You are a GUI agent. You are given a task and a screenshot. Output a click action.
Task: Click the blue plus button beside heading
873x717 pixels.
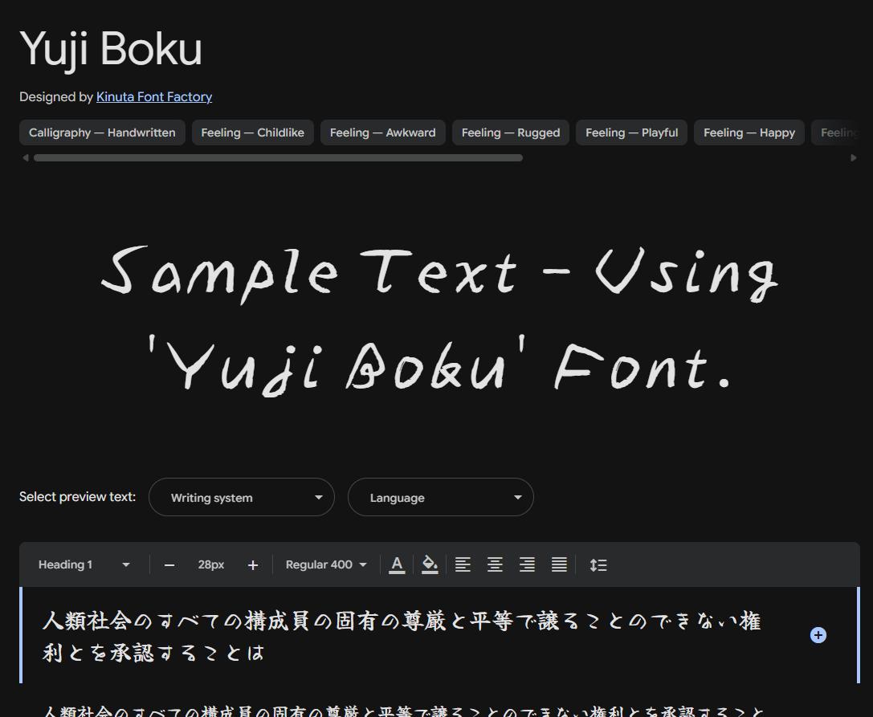pos(818,635)
